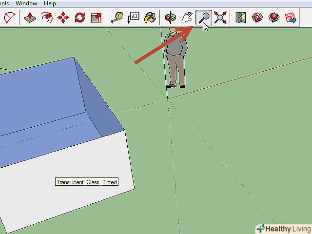Select the Arc drawing tool
This screenshot has width=312, height=234.
(9, 18)
